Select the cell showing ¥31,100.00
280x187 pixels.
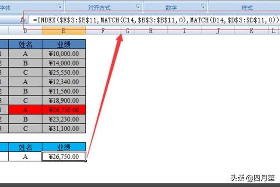click(x=63, y=128)
